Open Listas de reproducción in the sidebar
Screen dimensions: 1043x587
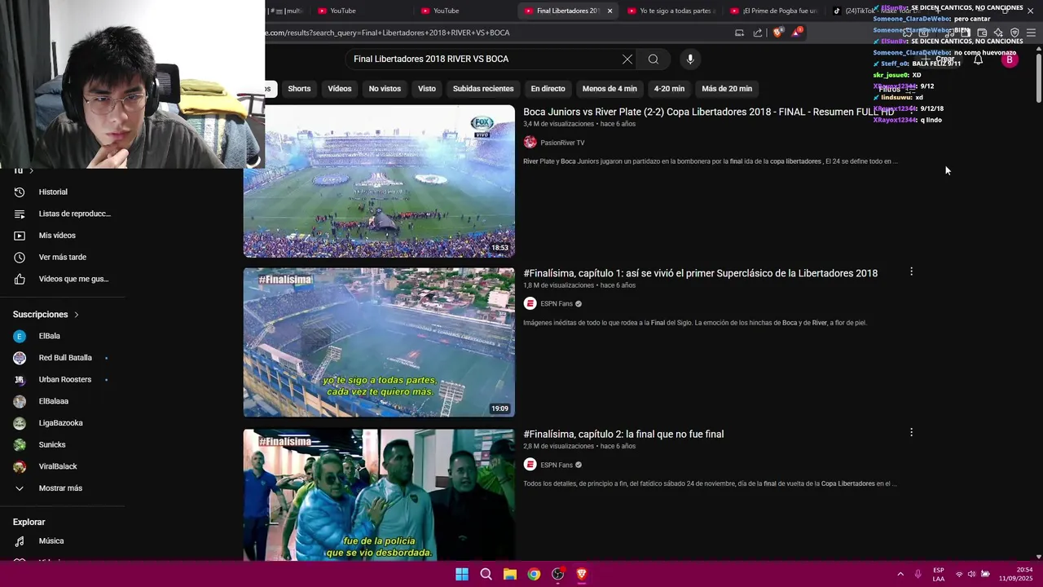point(64,214)
